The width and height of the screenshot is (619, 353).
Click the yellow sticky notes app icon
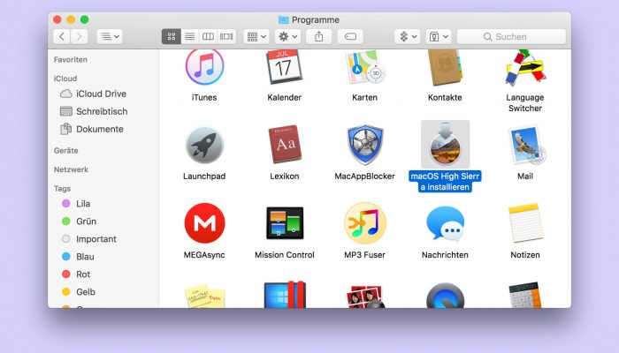point(204,296)
